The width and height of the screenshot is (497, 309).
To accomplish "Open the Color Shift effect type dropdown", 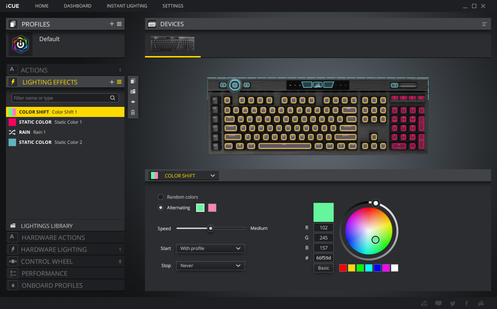I will [x=184, y=176].
